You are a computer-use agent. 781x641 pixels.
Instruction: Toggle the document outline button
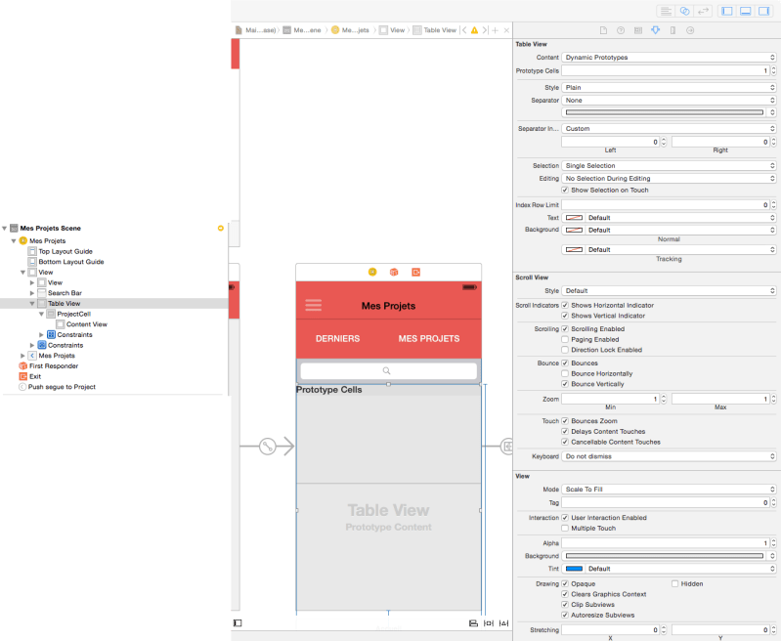(238, 623)
